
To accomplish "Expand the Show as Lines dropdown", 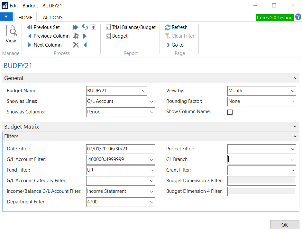I will pyautogui.click(x=151, y=102).
